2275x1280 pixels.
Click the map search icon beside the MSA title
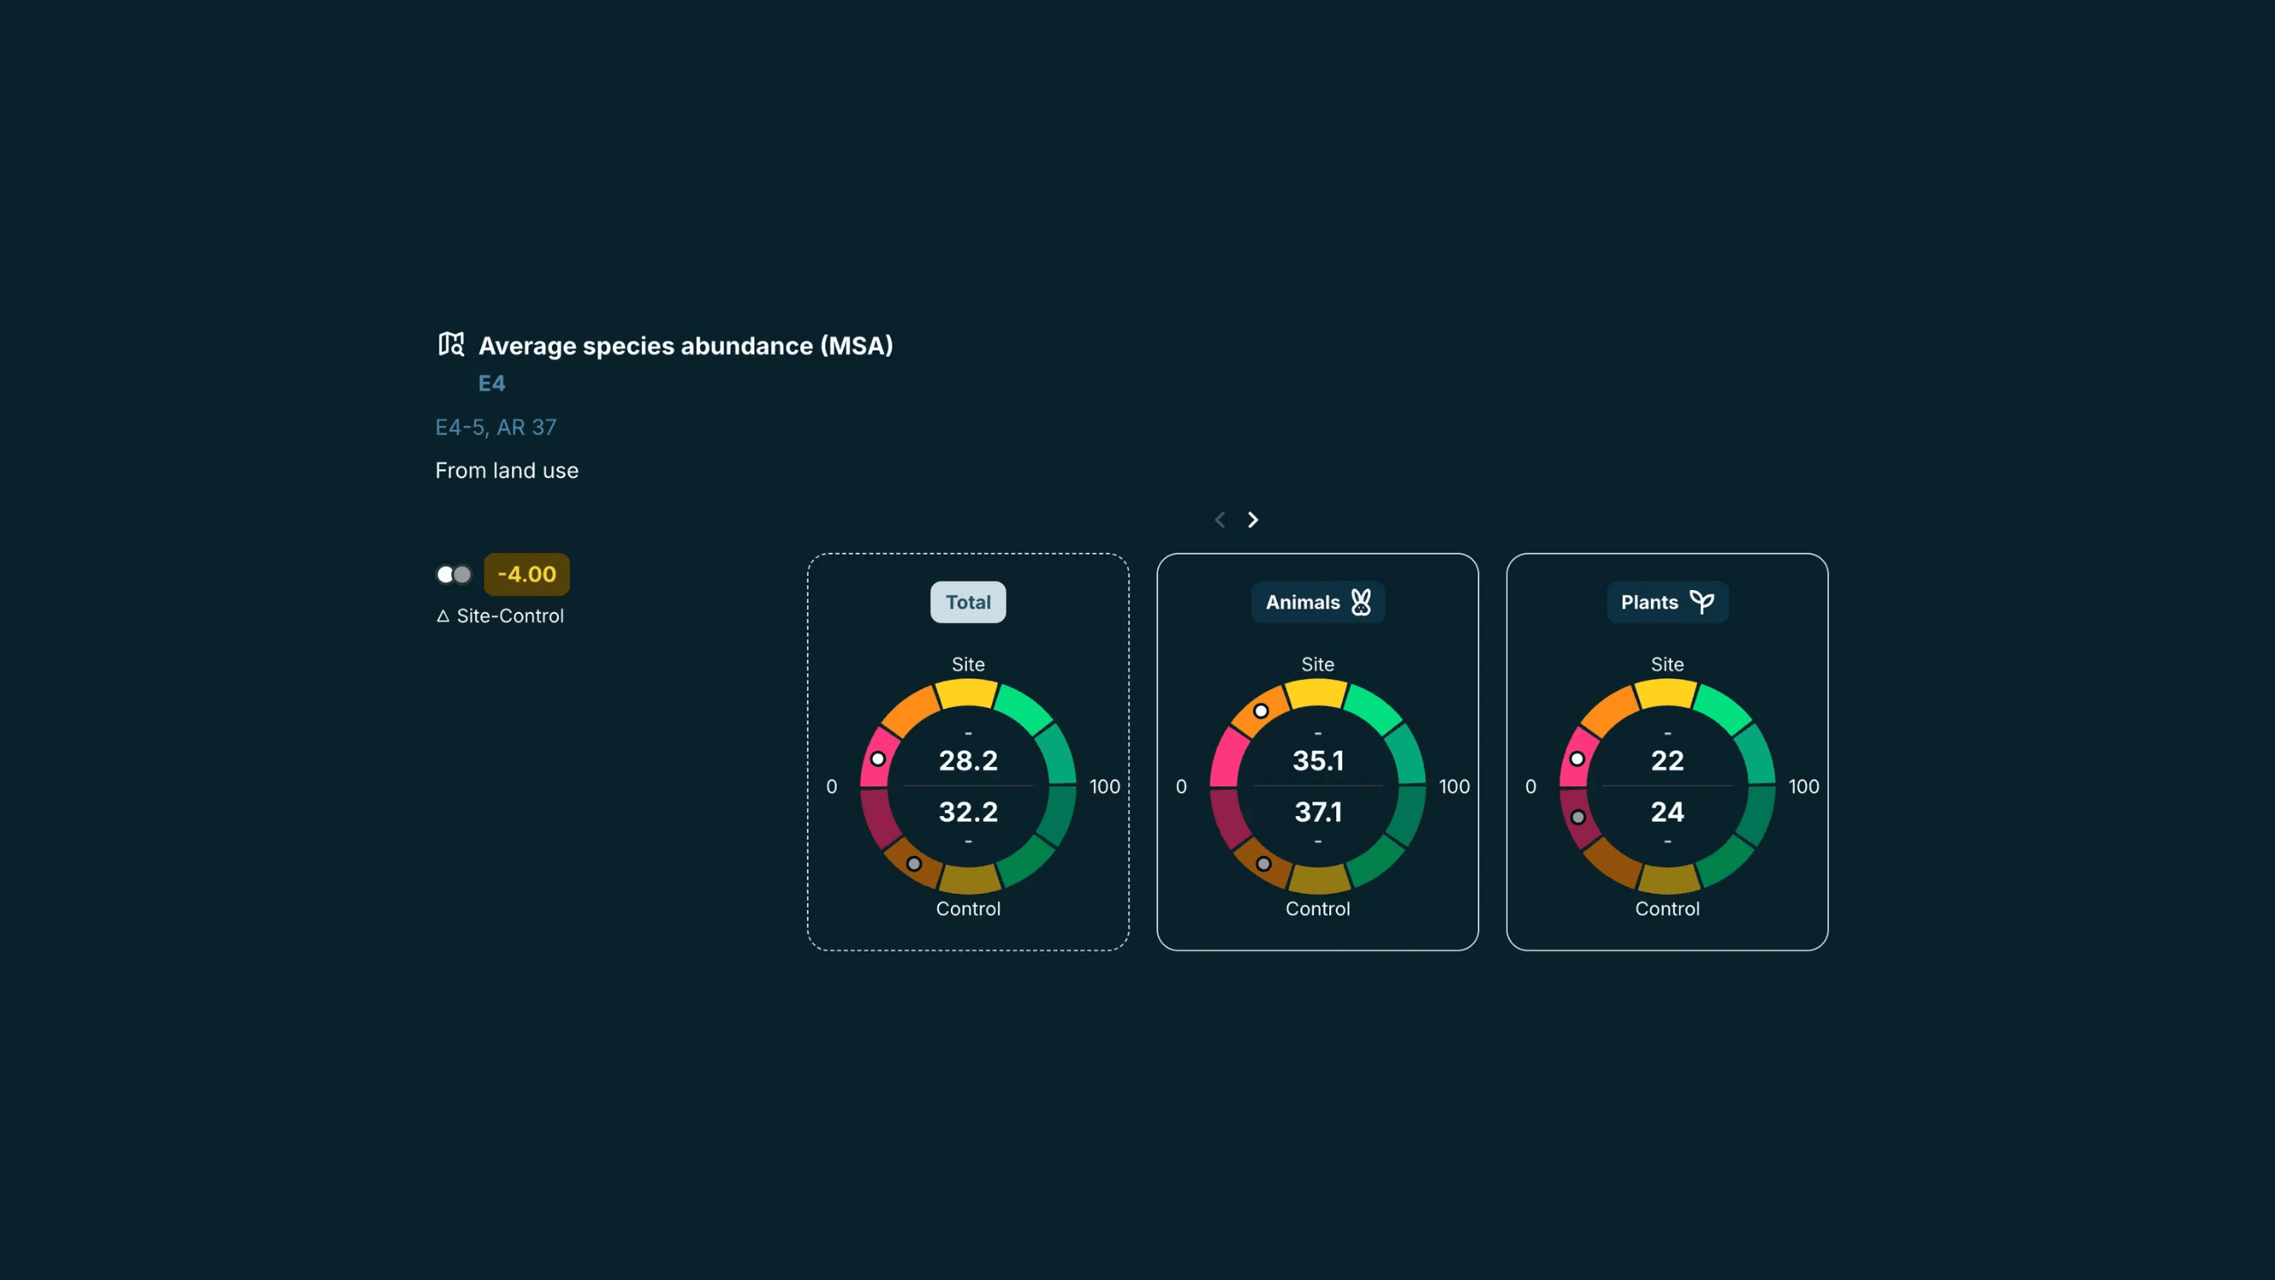[x=451, y=345]
